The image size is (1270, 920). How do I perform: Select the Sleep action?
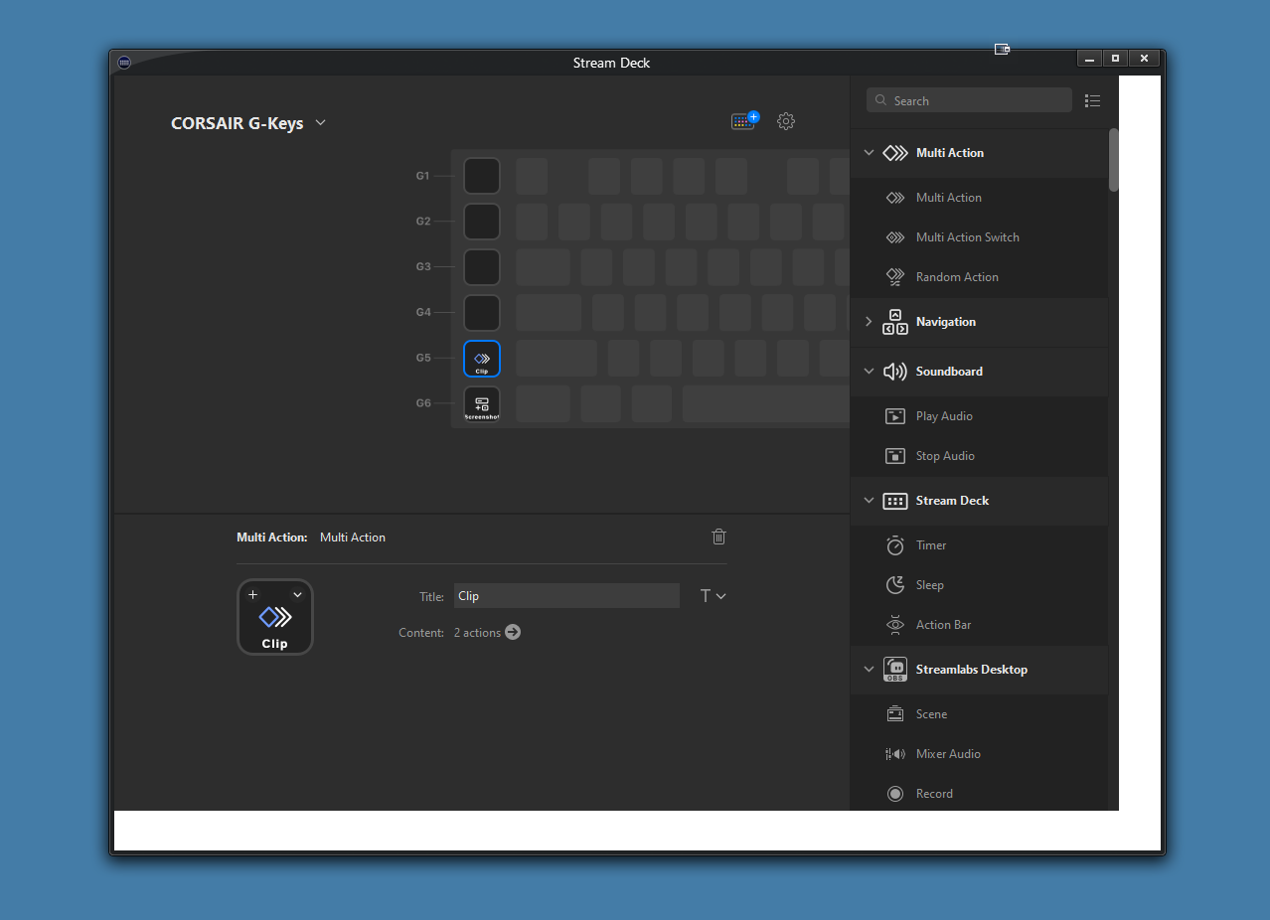coord(928,584)
